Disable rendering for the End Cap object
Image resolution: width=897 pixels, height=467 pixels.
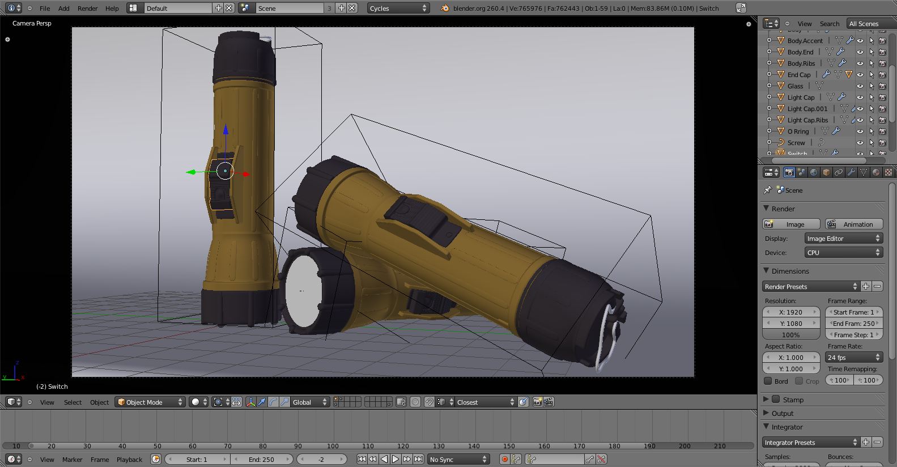pos(882,75)
